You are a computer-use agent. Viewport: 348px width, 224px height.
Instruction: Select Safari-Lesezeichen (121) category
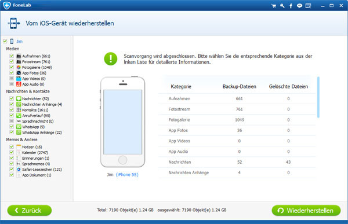point(42,170)
